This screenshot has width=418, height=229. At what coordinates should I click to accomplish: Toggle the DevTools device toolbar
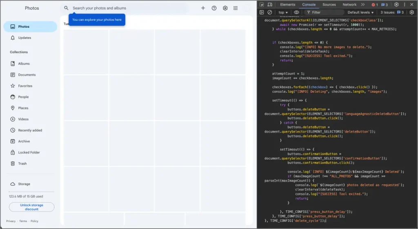270,4
